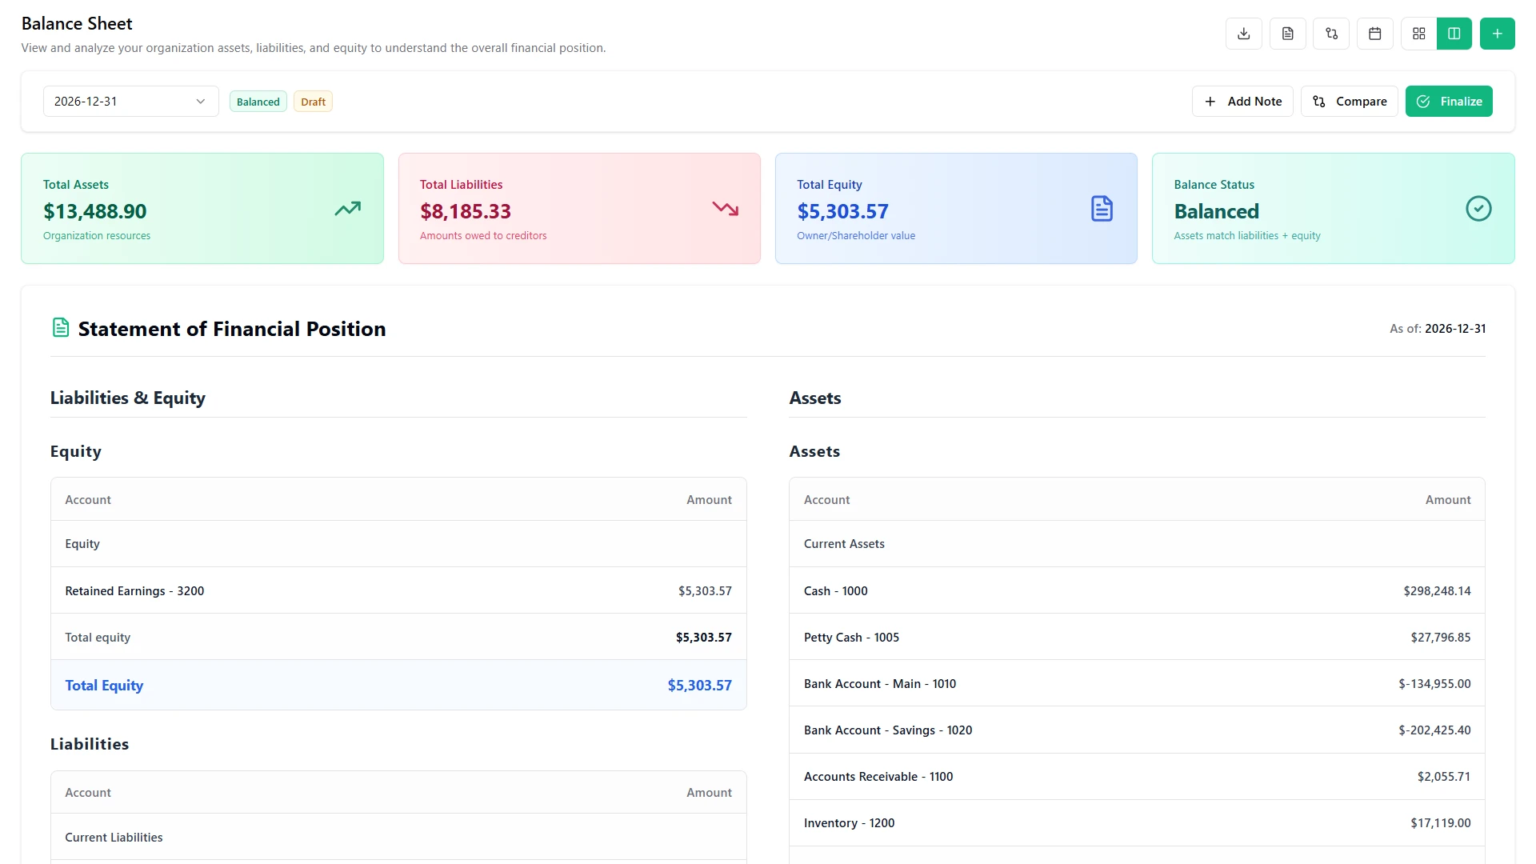Click the document icon beside Statement of Financial Position
Image resolution: width=1536 pixels, height=864 pixels.
61,328
